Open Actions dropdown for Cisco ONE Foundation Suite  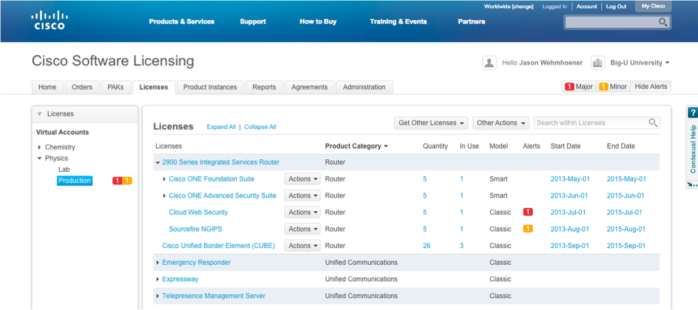point(302,179)
